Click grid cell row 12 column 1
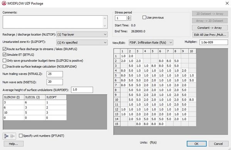Screen dimensions: 231x150 (x=124, y=109)
